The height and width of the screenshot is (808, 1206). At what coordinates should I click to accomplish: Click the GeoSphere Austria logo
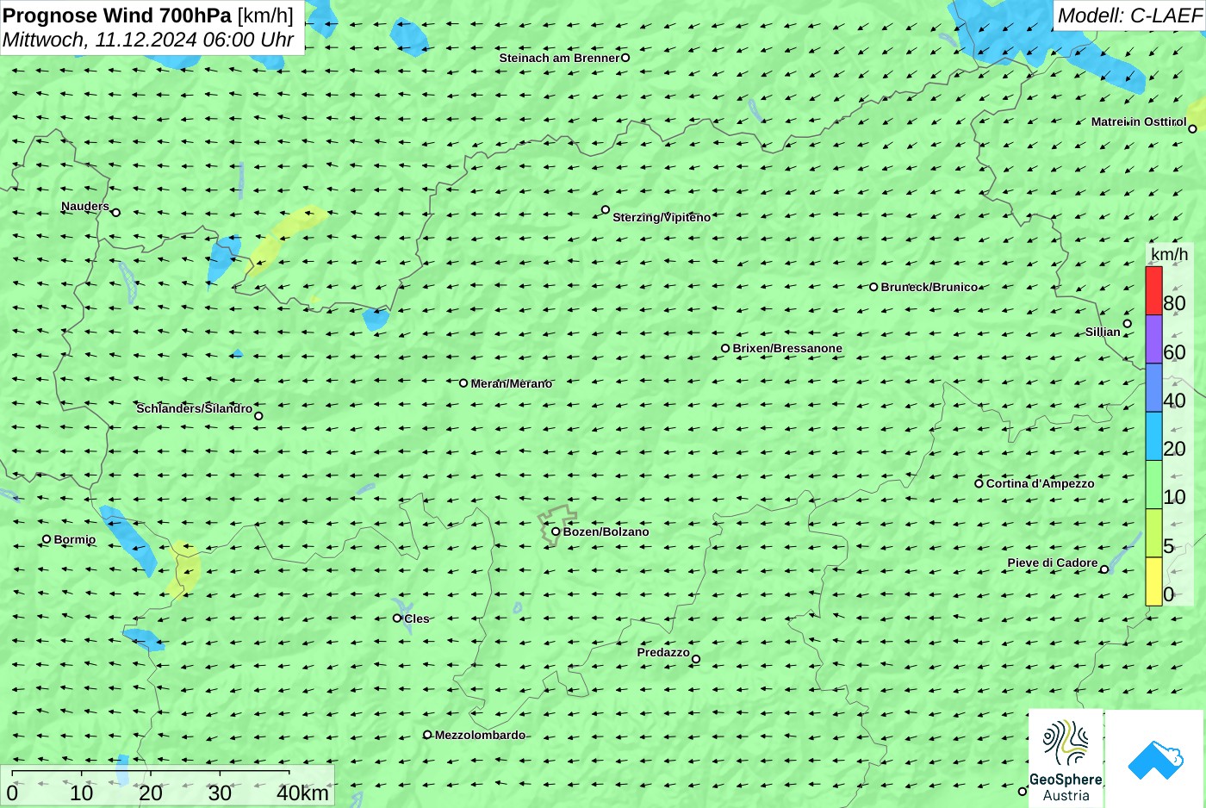click(1066, 758)
